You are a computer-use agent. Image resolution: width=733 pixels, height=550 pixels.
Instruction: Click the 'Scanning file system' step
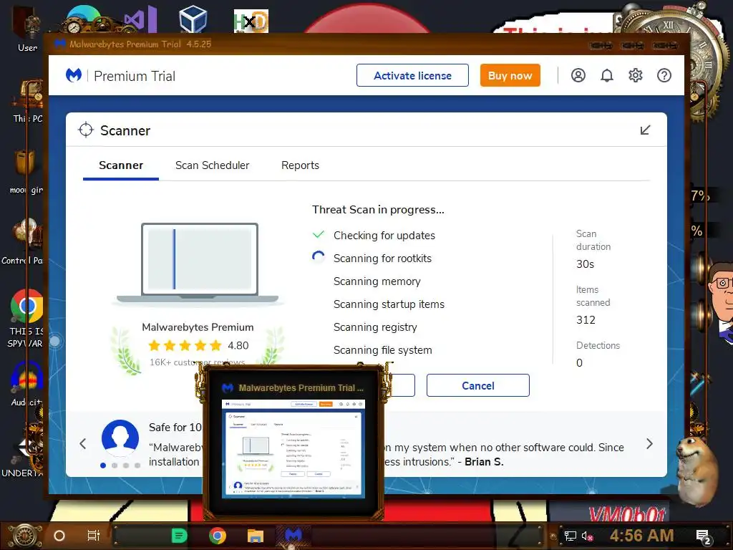point(382,349)
